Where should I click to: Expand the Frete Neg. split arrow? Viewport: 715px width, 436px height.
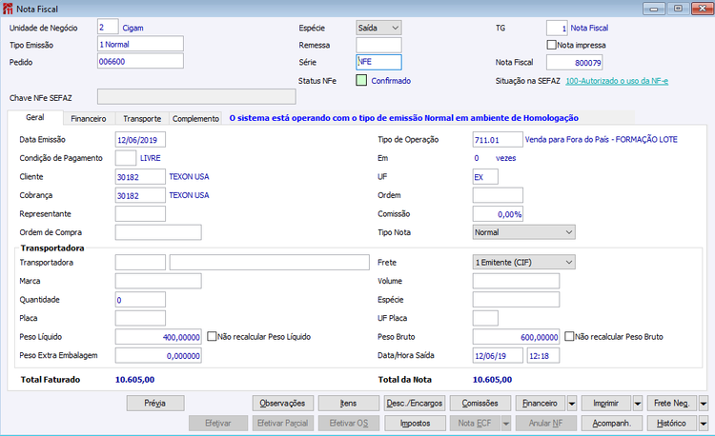pos(704,404)
